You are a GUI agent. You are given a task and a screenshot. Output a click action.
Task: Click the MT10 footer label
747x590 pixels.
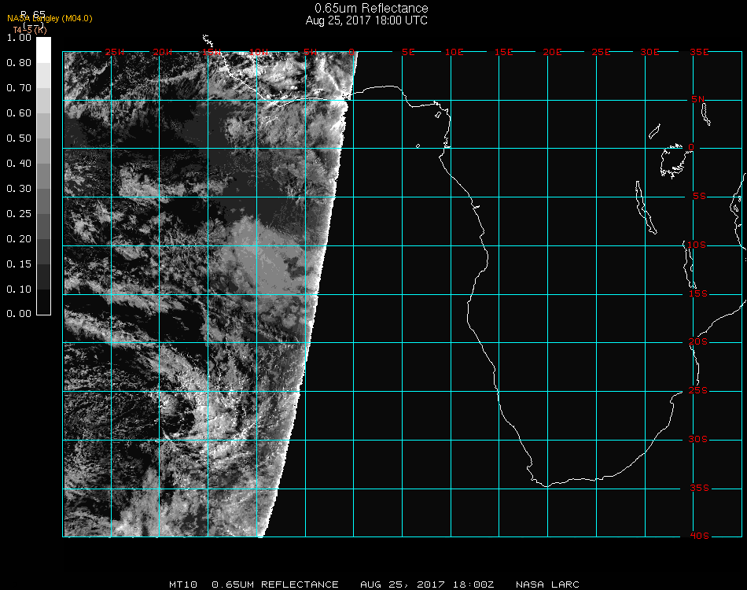point(182,584)
